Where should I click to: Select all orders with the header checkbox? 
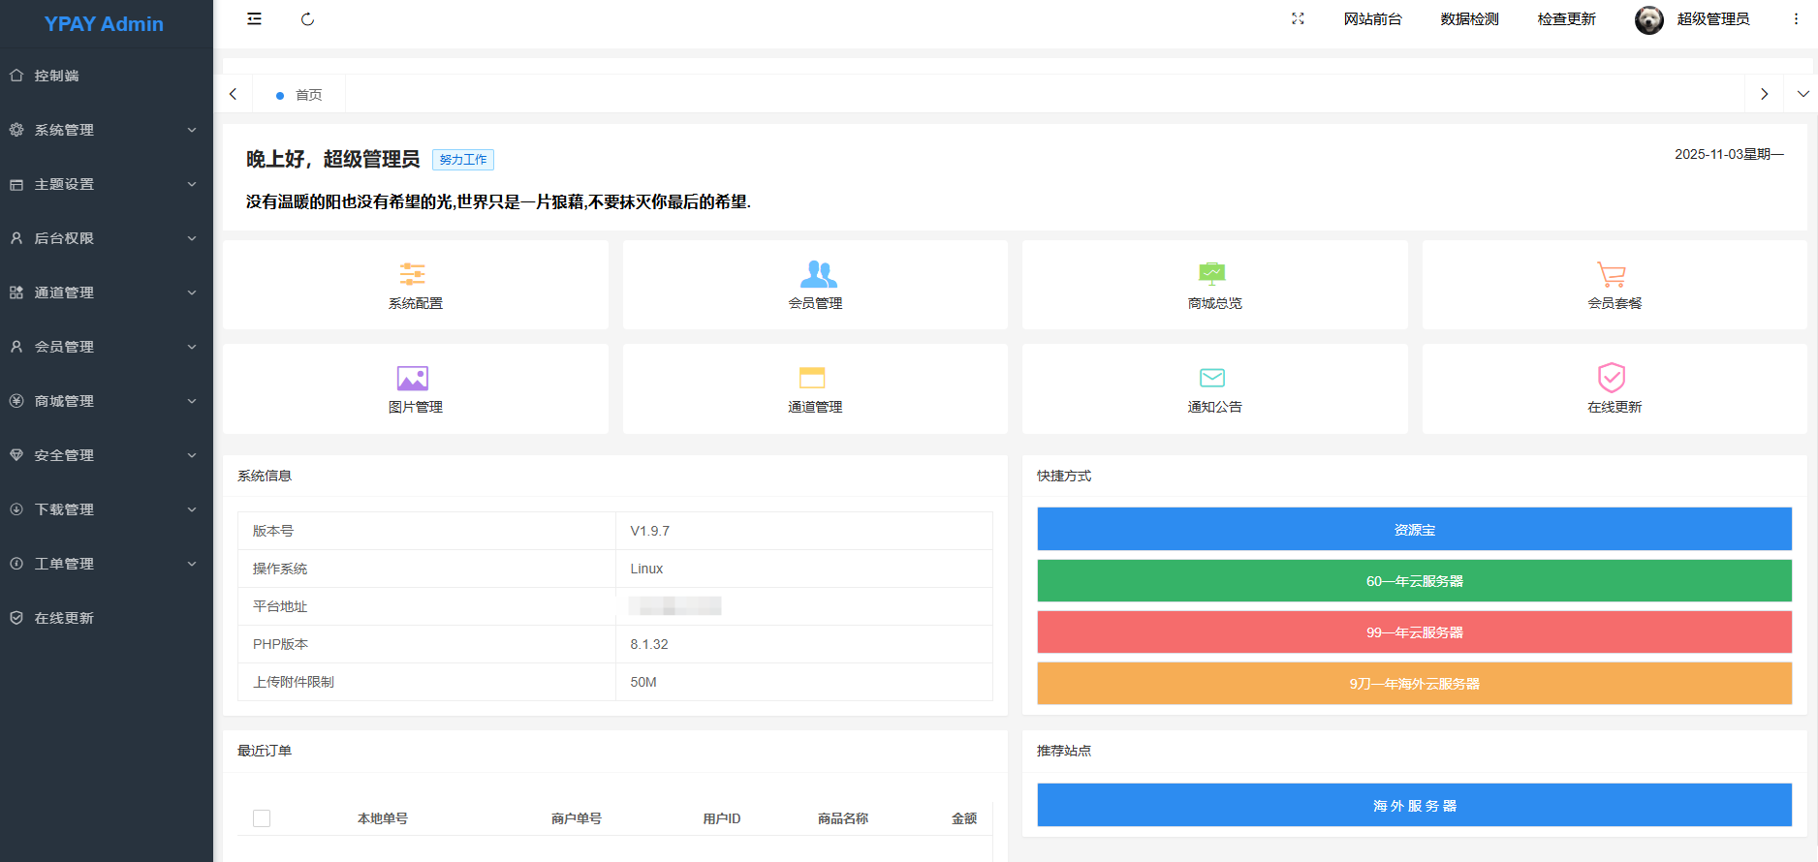[x=262, y=818]
